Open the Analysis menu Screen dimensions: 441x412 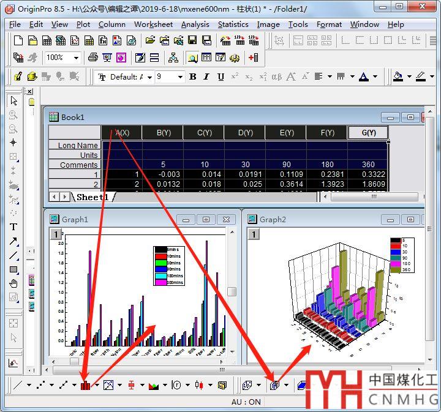coord(195,24)
